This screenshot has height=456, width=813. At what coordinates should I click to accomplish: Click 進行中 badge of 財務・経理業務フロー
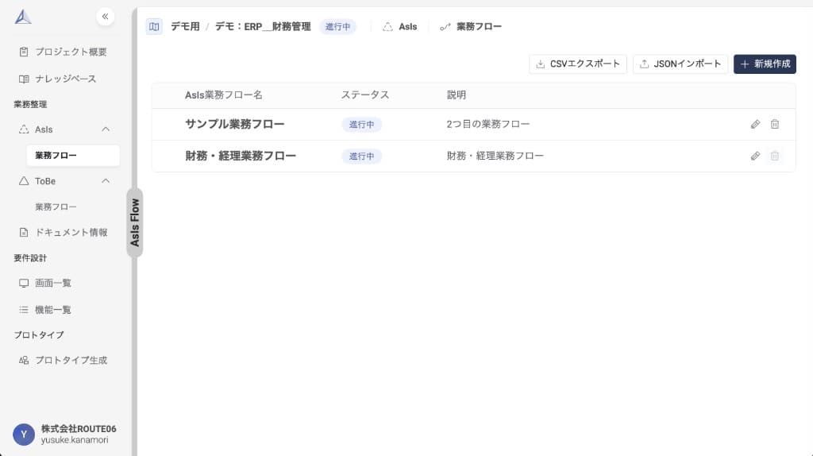pyautogui.click(x=361, y=157)
